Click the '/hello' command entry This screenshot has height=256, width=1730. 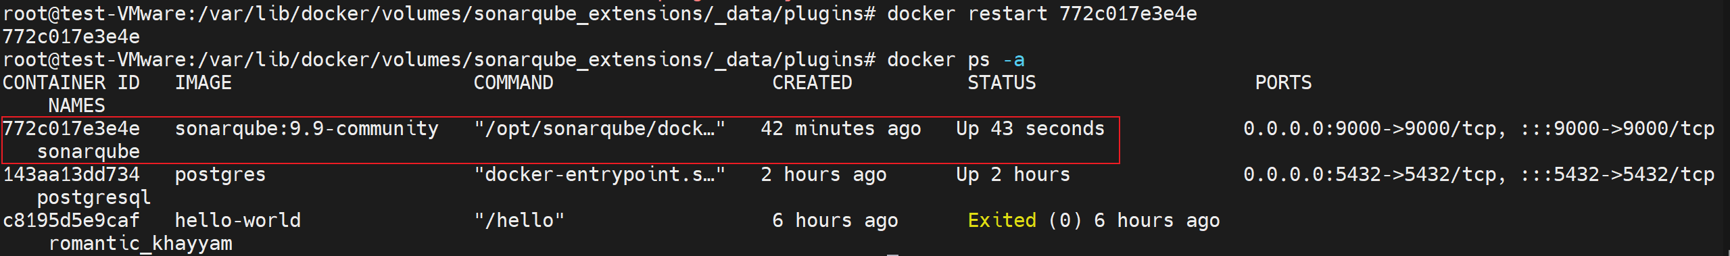tap(519, 220)
